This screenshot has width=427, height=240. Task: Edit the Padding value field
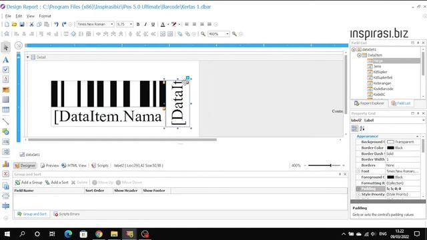[x=403, y=189]
